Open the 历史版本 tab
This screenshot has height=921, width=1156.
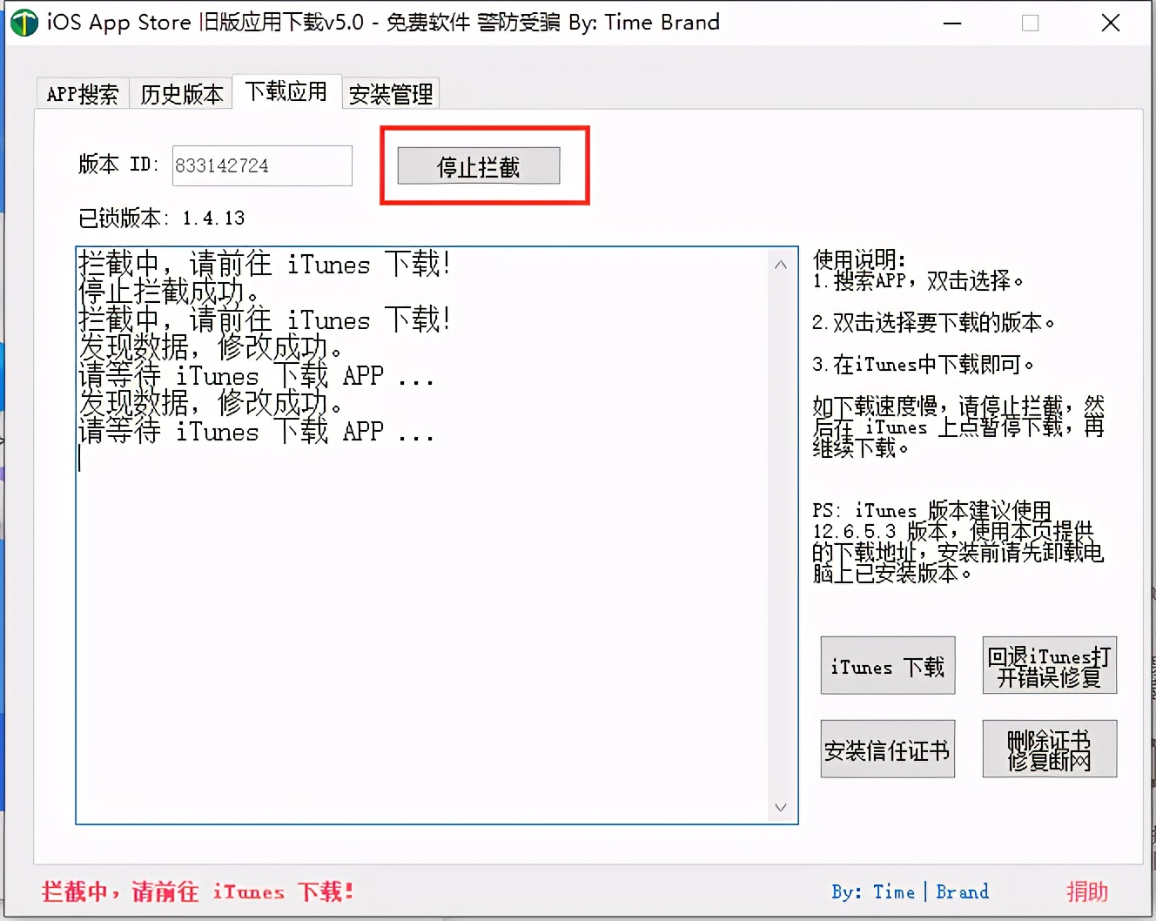(181, 93)
